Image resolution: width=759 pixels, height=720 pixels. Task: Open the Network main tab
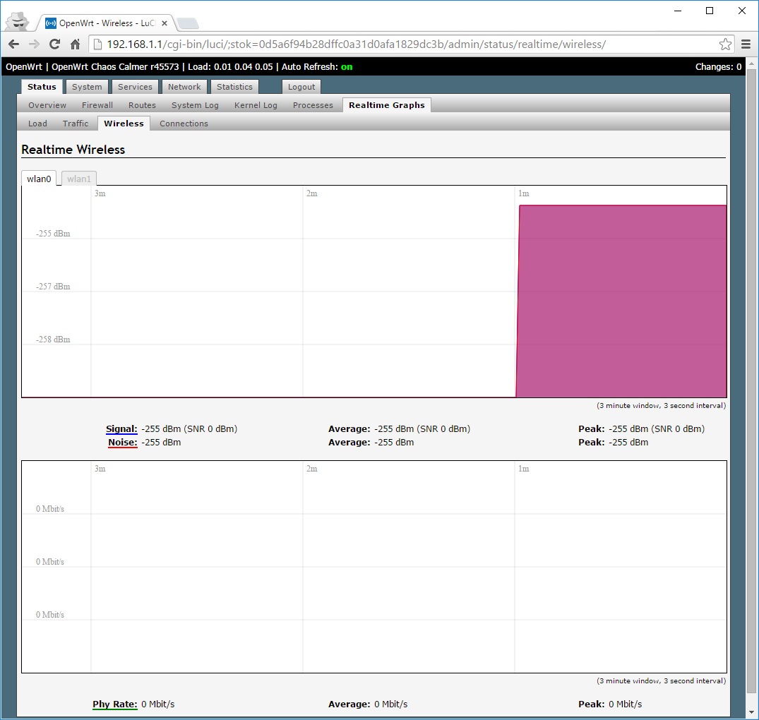point(184,87)
